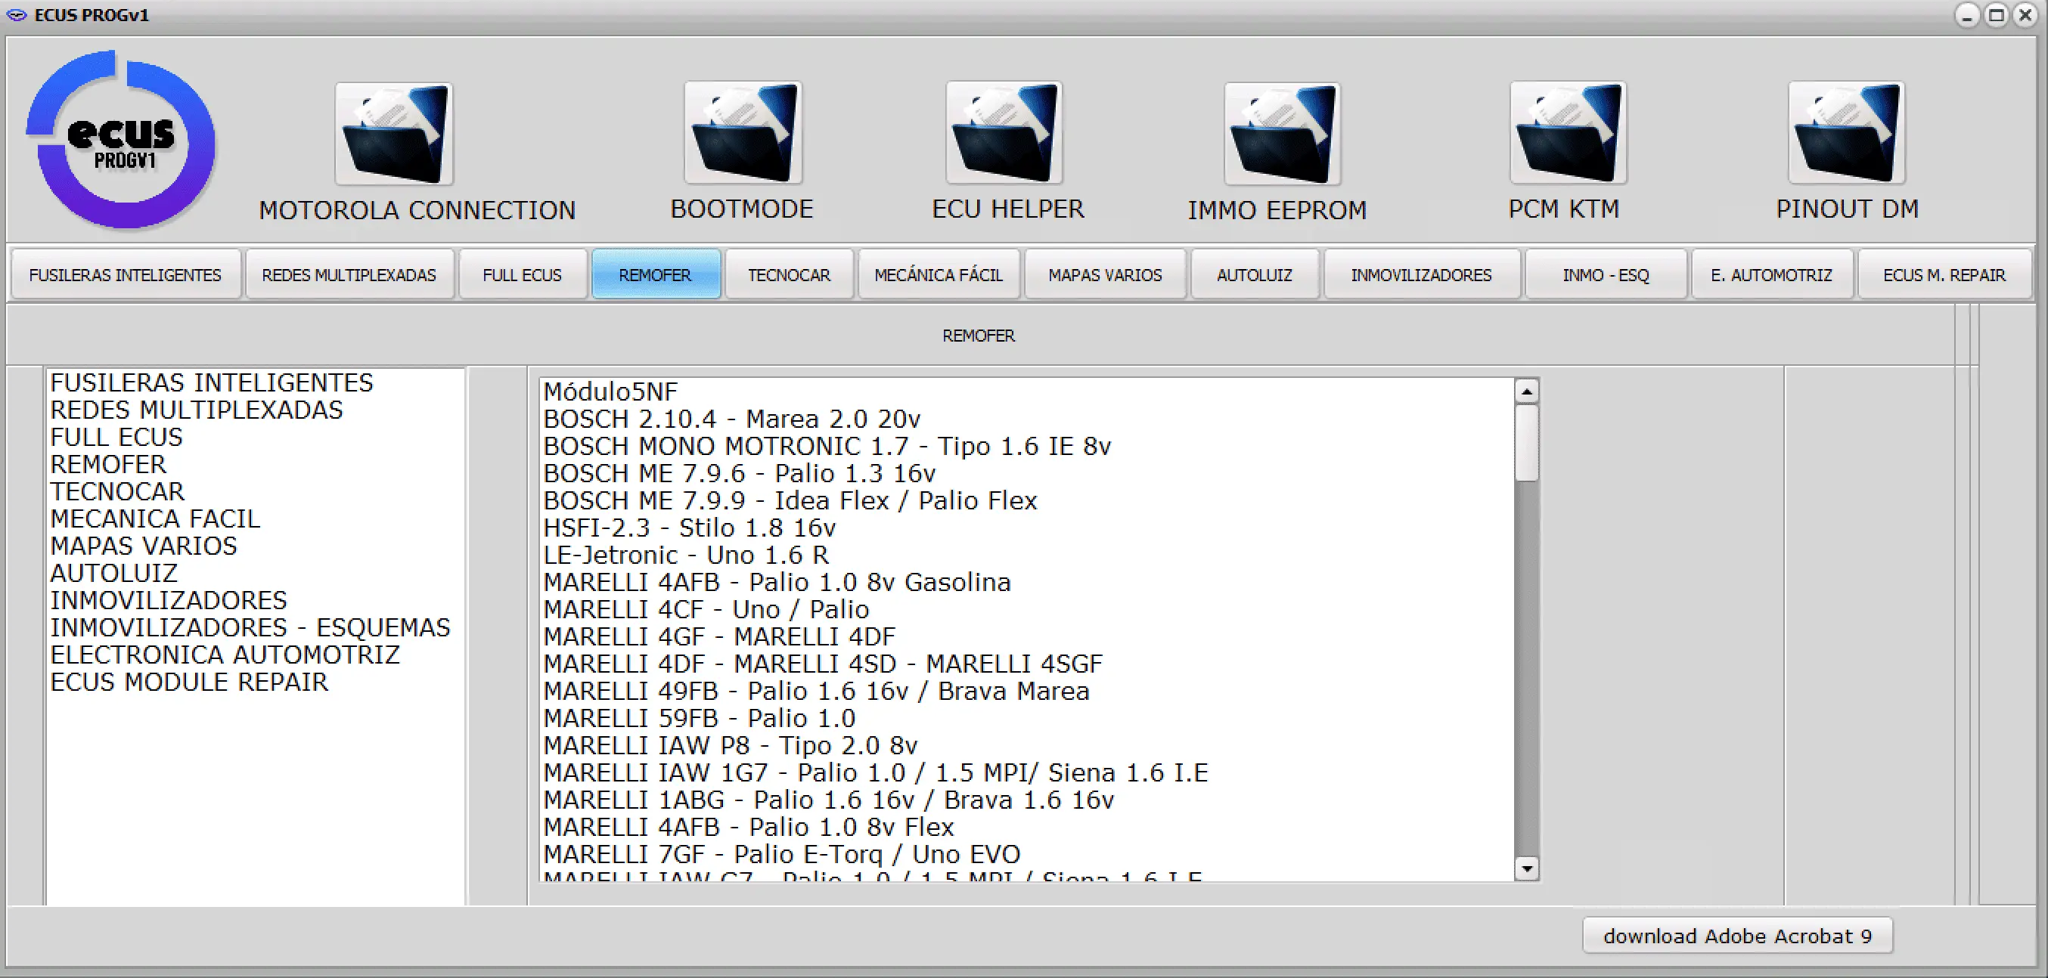
Task: Open the ECUS M. REPAIR tab
Action: (1944, 275)
